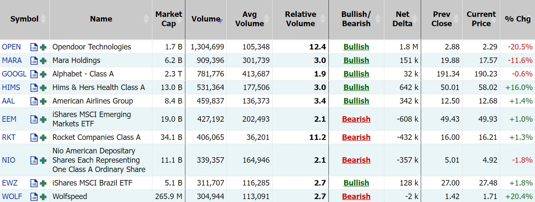Image resolution: width=535 pixels, height=202 pixels.
Task: Open the WOLF ticker symbol link
Action: click(12, 197)
